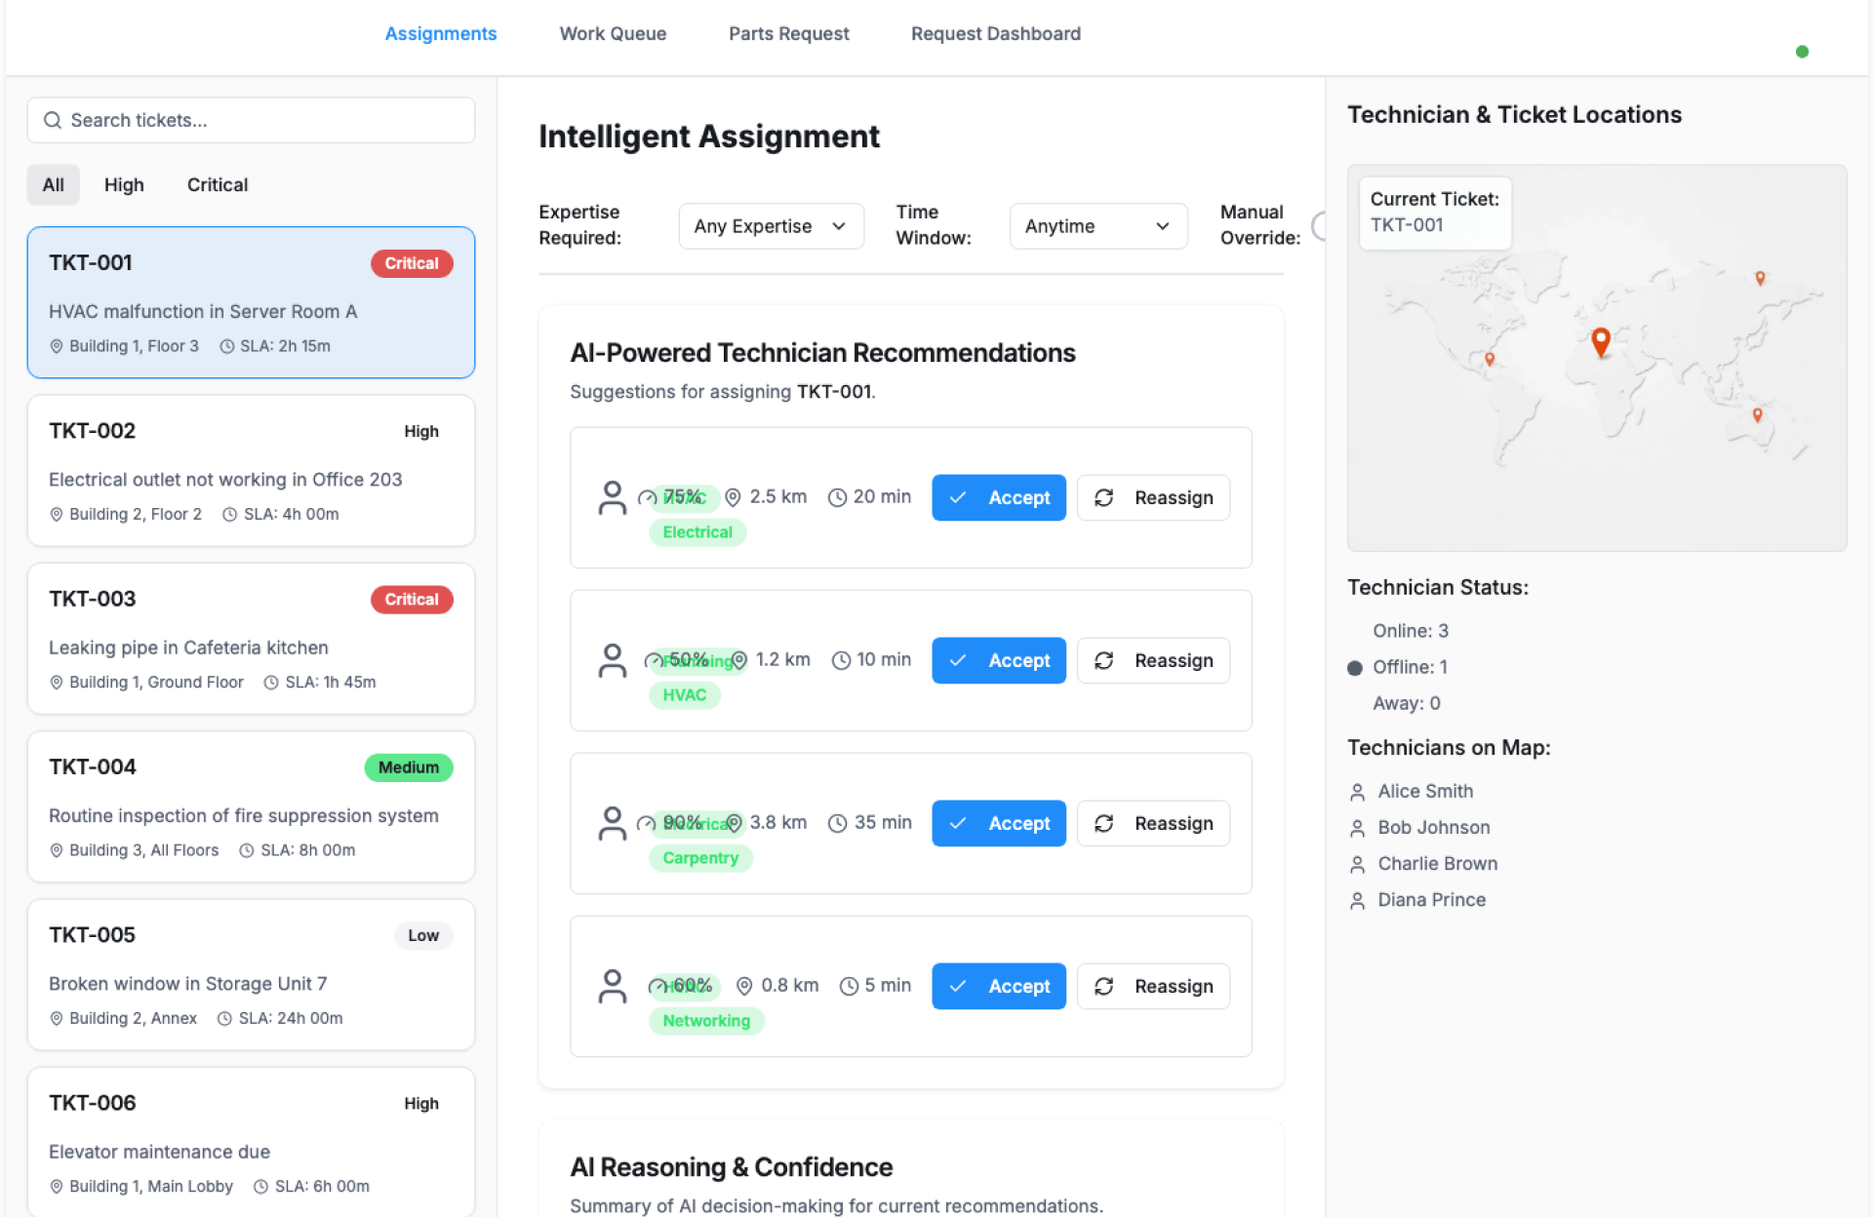
Task: Select the Critical priority filter
Action: 217,185
